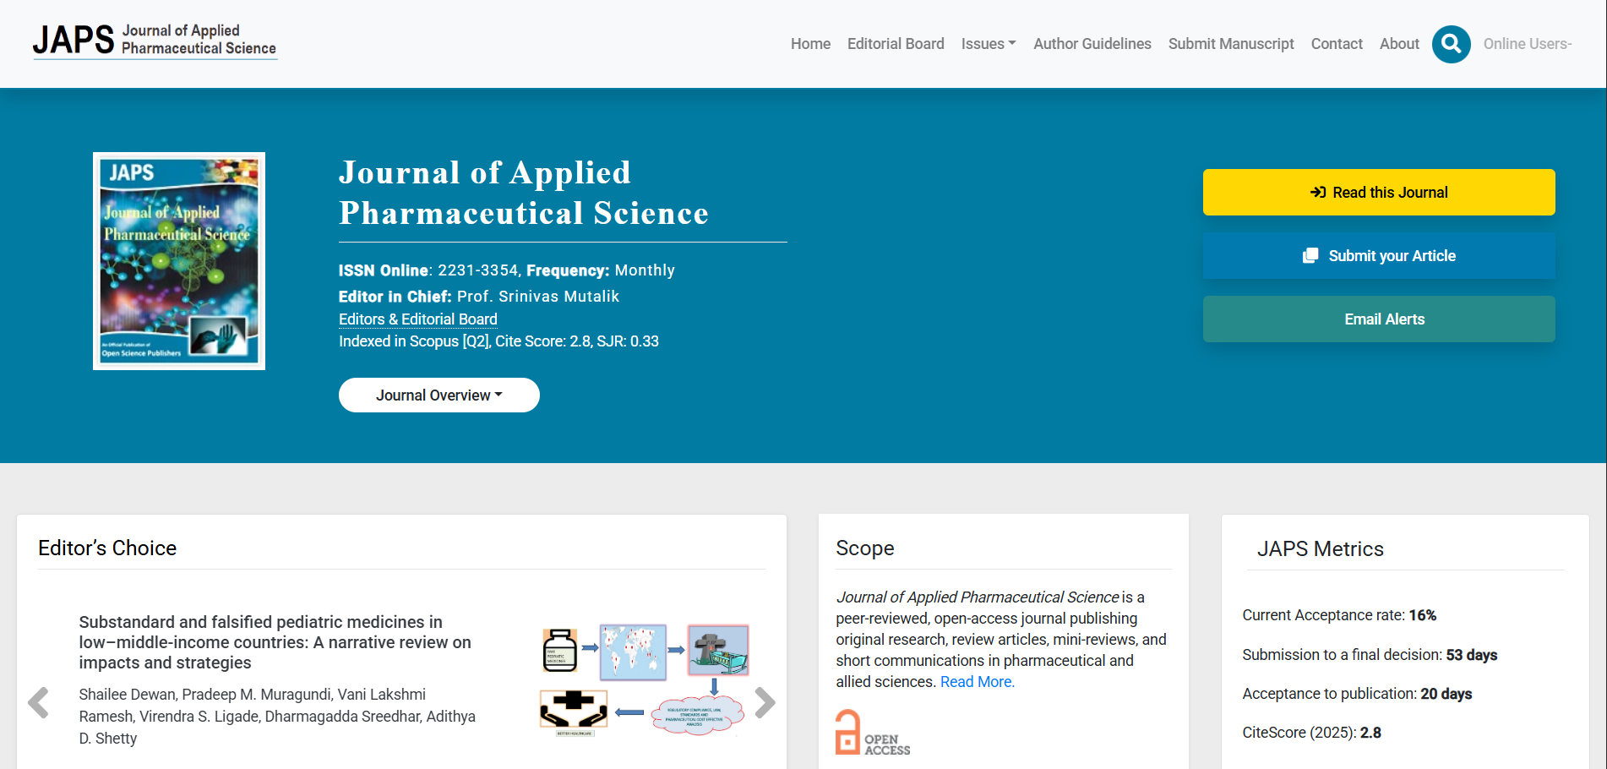Image resolution: width=1607 pixels, height=769 pixels.
Task: Click Submit your Article button
Action: pyautogui.click(x=1379, y=256)
